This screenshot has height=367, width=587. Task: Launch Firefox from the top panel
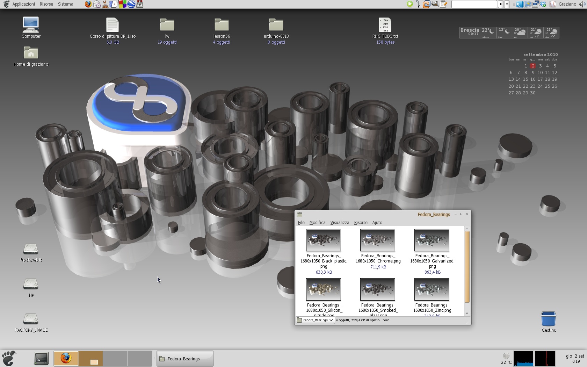tap(88, 4)
